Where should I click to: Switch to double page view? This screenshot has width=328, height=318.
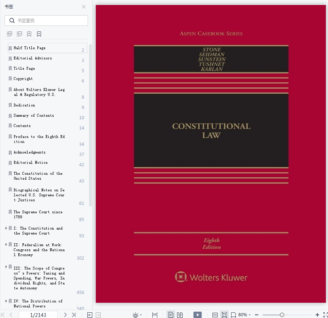pos(180,315)
